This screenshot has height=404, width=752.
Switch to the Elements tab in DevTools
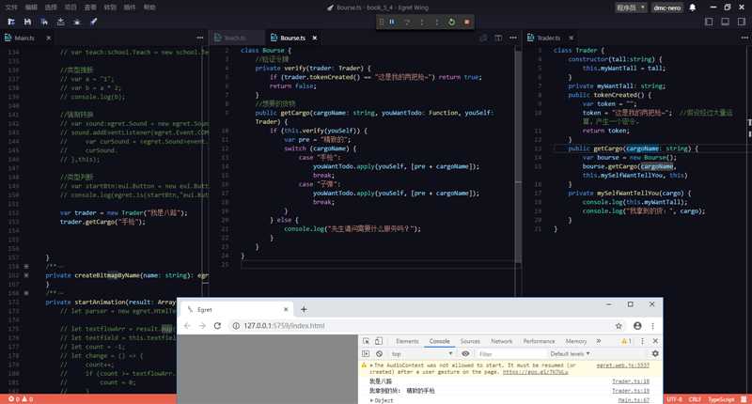407,341
